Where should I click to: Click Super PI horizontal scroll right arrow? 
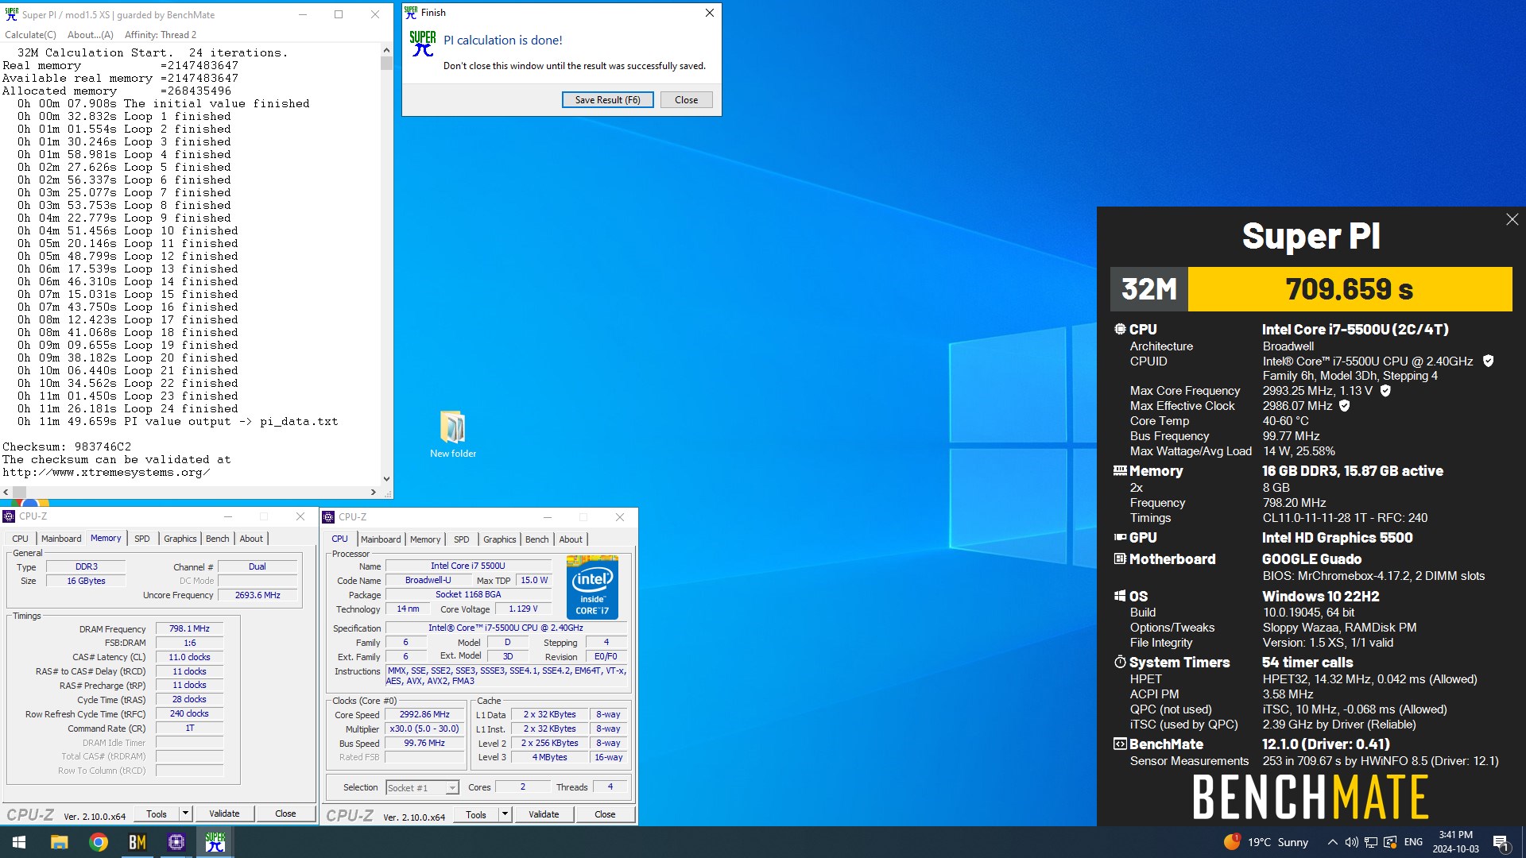pos(374,493)
